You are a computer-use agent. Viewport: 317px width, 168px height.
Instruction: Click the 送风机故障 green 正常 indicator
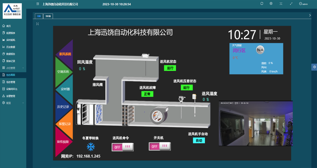(147, 94)
